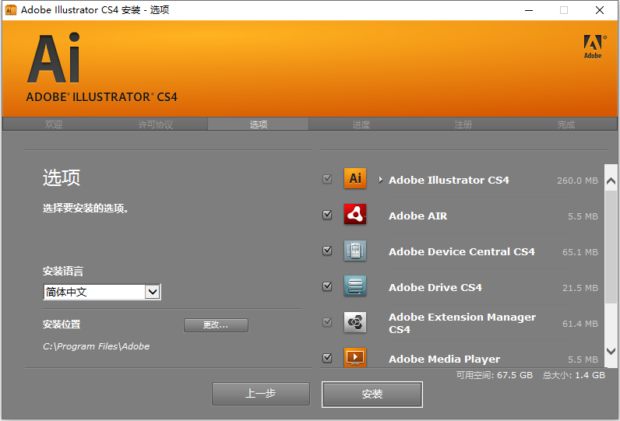Click the 安装语言 label
The image size is (620, 421).
point(63,272)
